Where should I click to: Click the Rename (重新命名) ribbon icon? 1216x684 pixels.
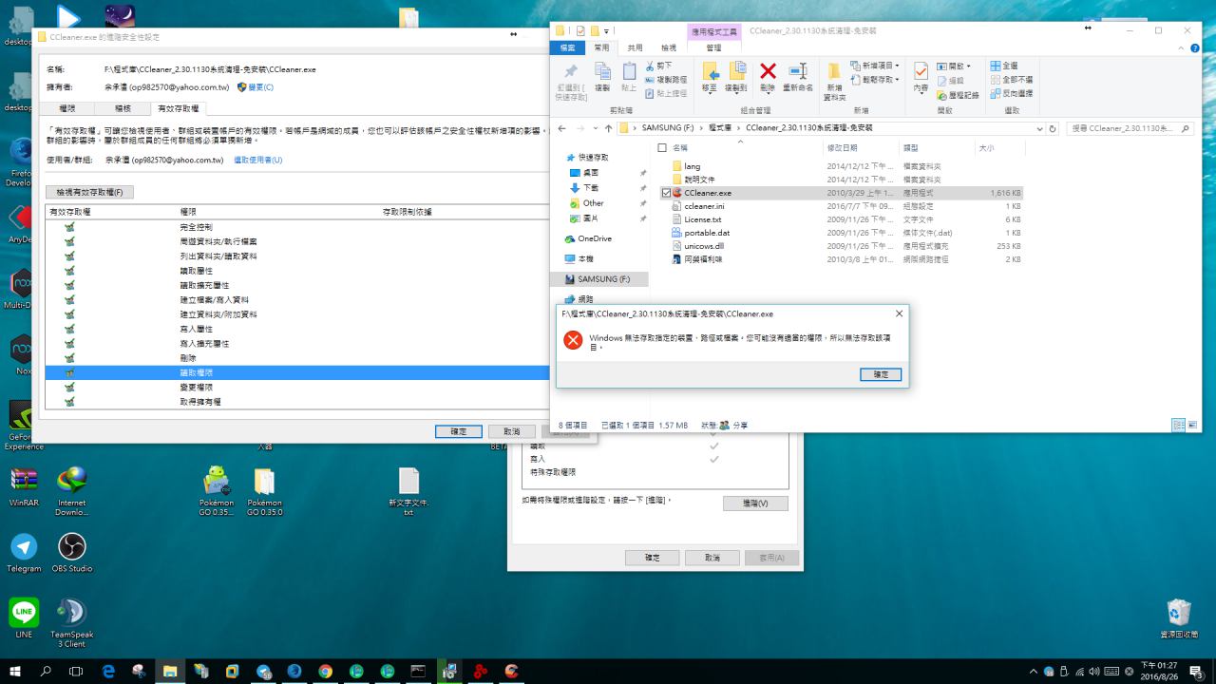tap(798, 73)
